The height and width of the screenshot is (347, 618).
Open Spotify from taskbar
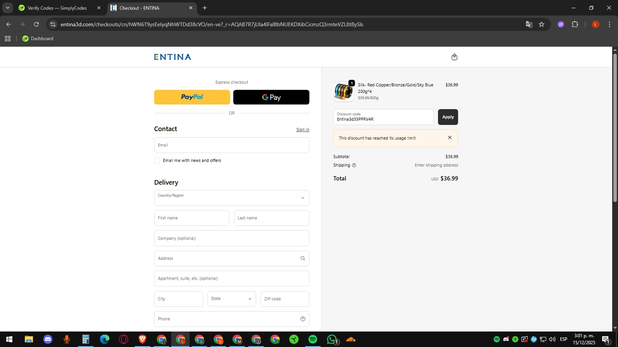pyautogui.click(x=313, y=340)
